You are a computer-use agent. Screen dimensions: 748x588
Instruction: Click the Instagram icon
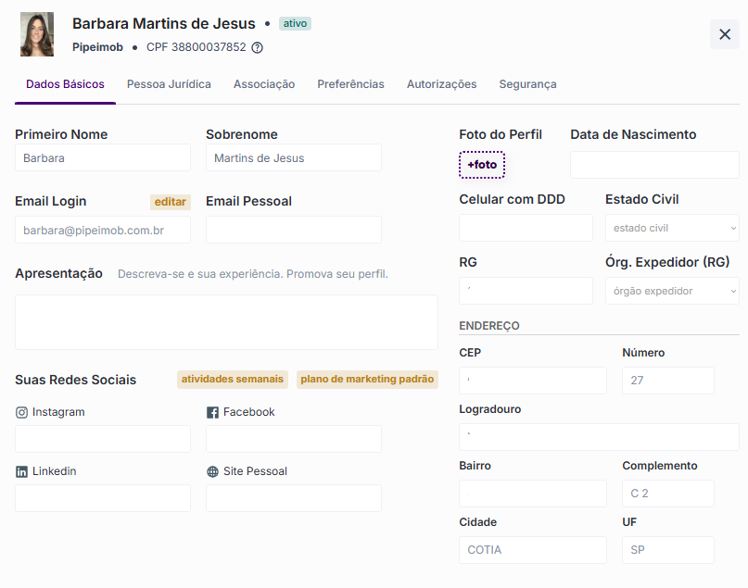coord(21,412)
